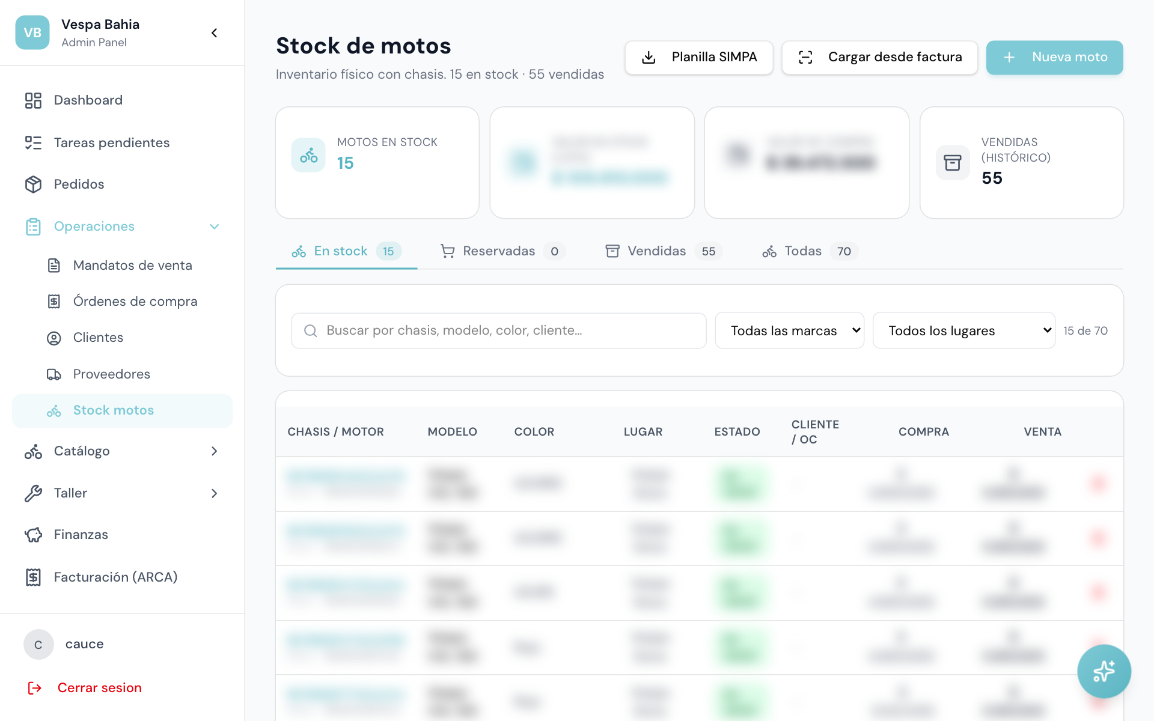Click ESTADO column header
Image resolution: width=1154 pixels, height=721 pixels.
(737, 432)
